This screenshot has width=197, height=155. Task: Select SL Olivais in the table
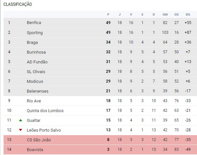pyautogui.click(x=36, y=71)
